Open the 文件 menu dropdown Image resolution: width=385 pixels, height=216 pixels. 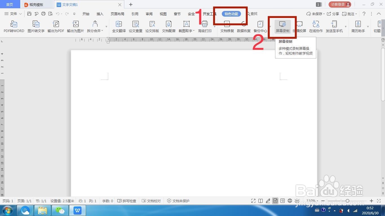click(x=13, y=14)
